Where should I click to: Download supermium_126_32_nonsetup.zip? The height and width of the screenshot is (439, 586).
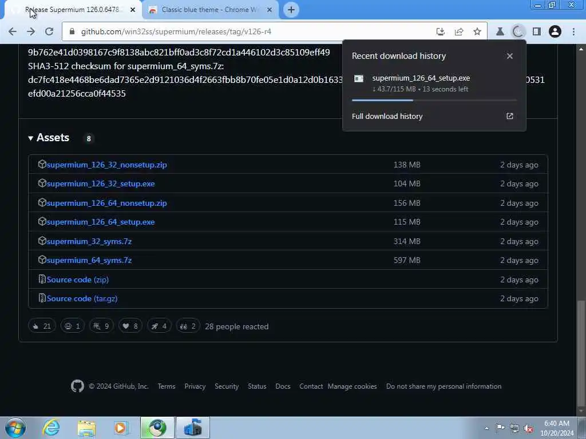click(107, 165)
